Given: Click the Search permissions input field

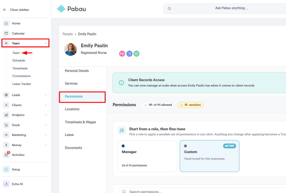Looking at the screenshot, I should coord(202,191).
